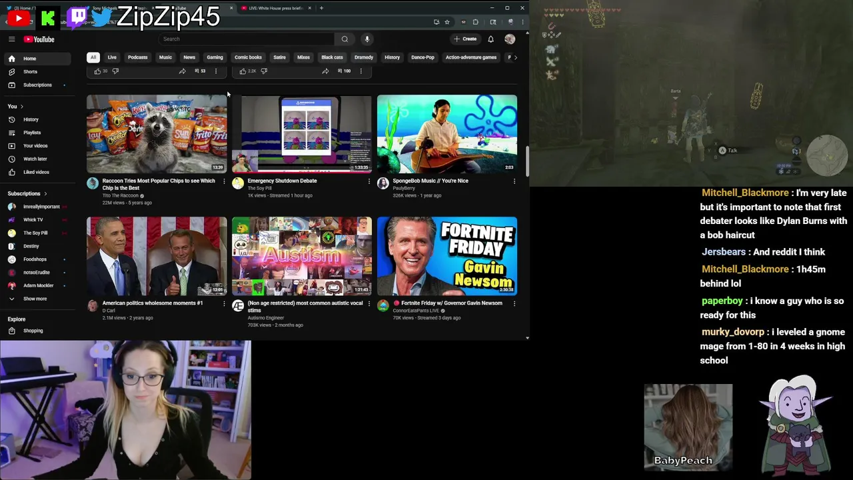Select the Comic books filter chip
Screen dimensions: 853x480
point(248,57)
